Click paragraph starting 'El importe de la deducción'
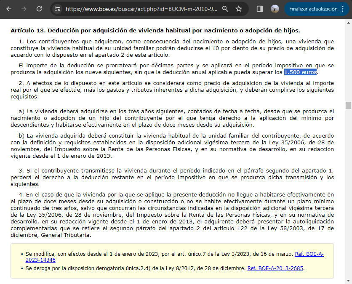 tap(172, 69)
